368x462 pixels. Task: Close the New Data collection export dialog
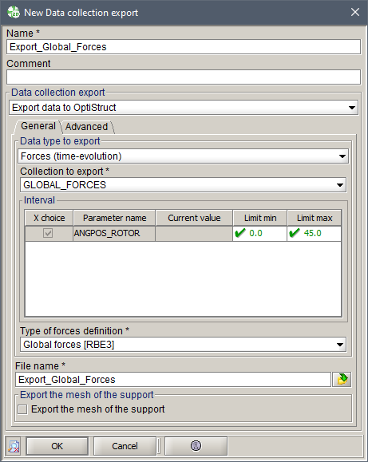pyautogui.click(x=355, y=13)
